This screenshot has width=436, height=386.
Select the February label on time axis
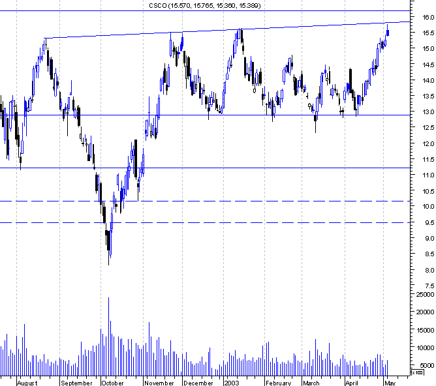pyautogui.click(x=278, y=383)
